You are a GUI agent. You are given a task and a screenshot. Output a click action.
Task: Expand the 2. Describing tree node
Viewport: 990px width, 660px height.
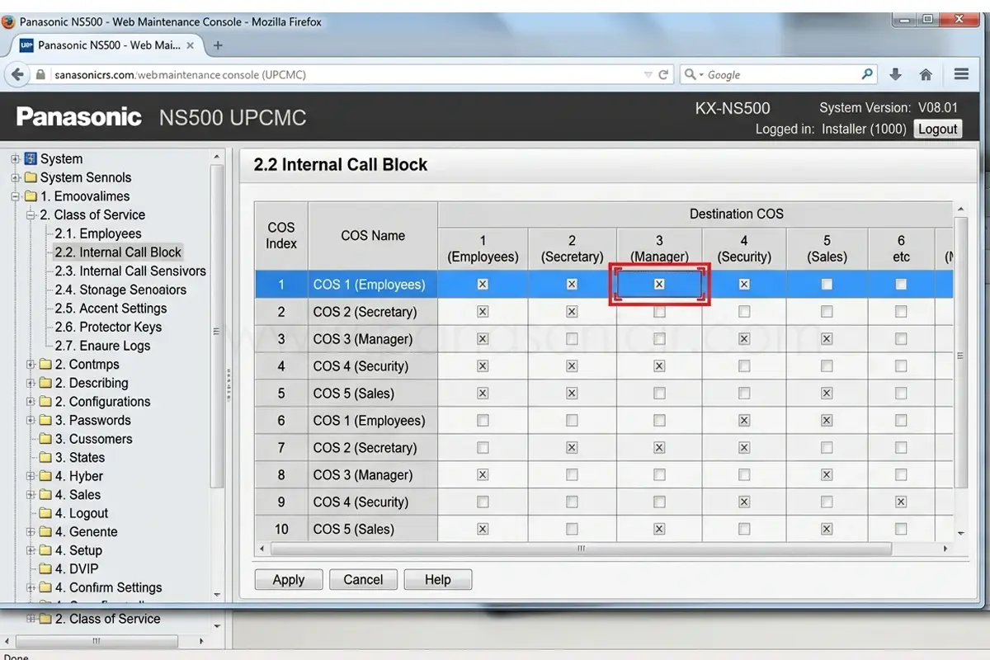[31, 383]
